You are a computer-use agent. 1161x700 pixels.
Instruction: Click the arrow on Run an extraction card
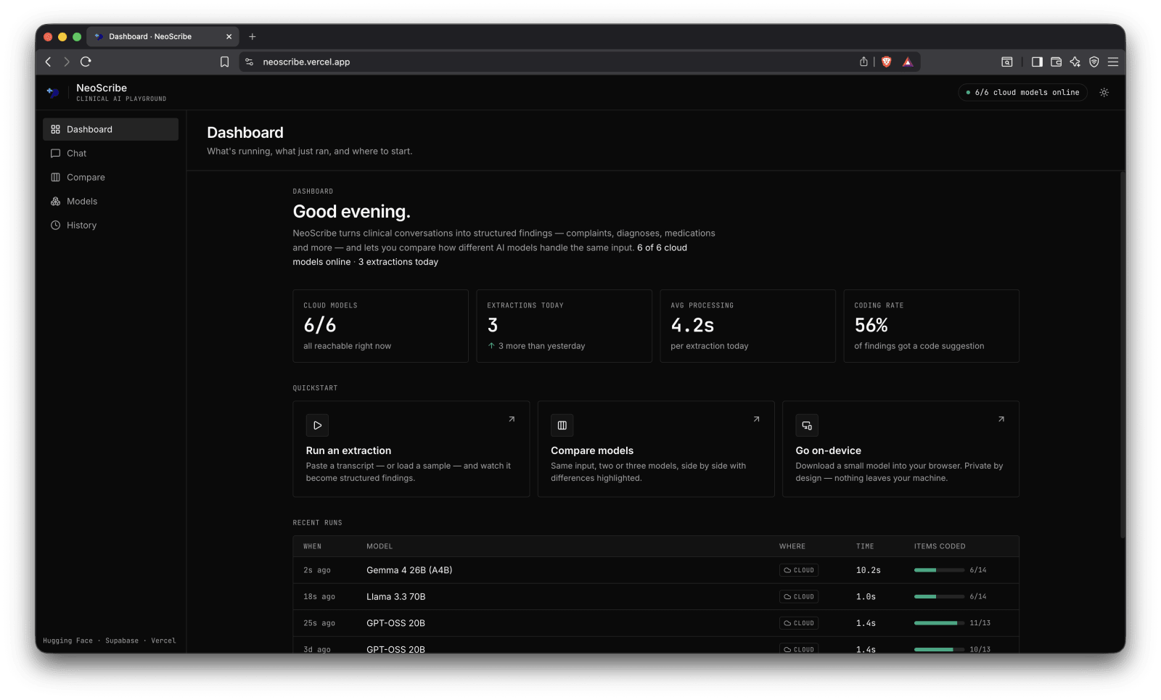coord(512,419)
